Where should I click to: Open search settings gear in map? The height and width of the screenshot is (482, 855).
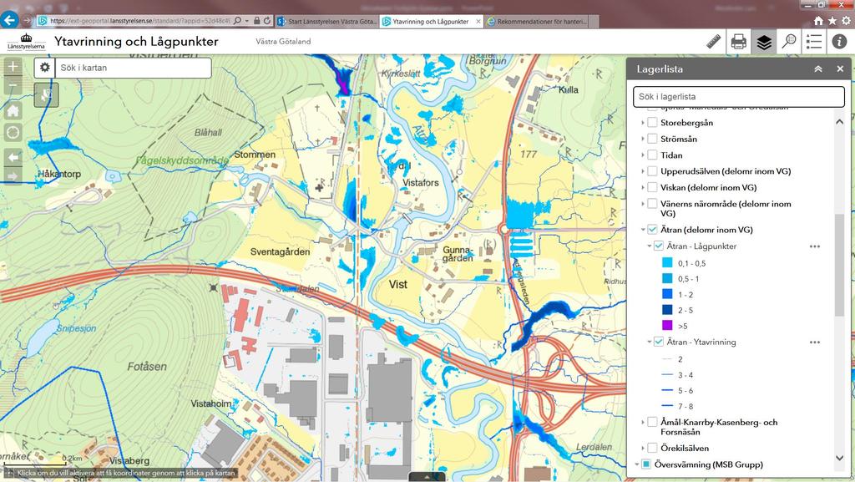coord(45,68)
